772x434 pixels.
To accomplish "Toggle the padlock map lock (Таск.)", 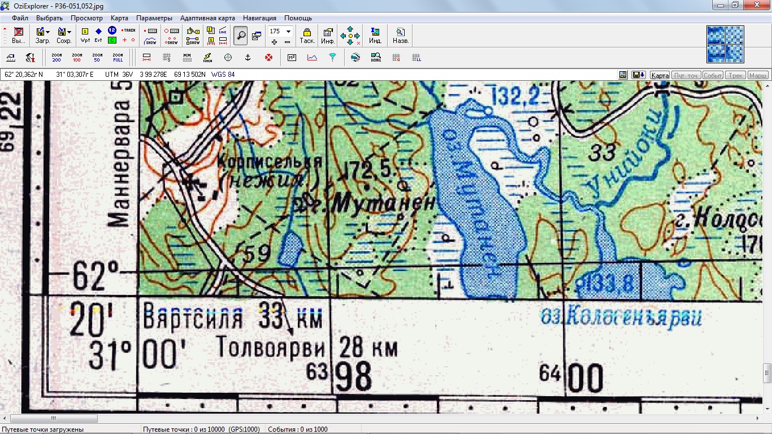I will coord(307,35).
